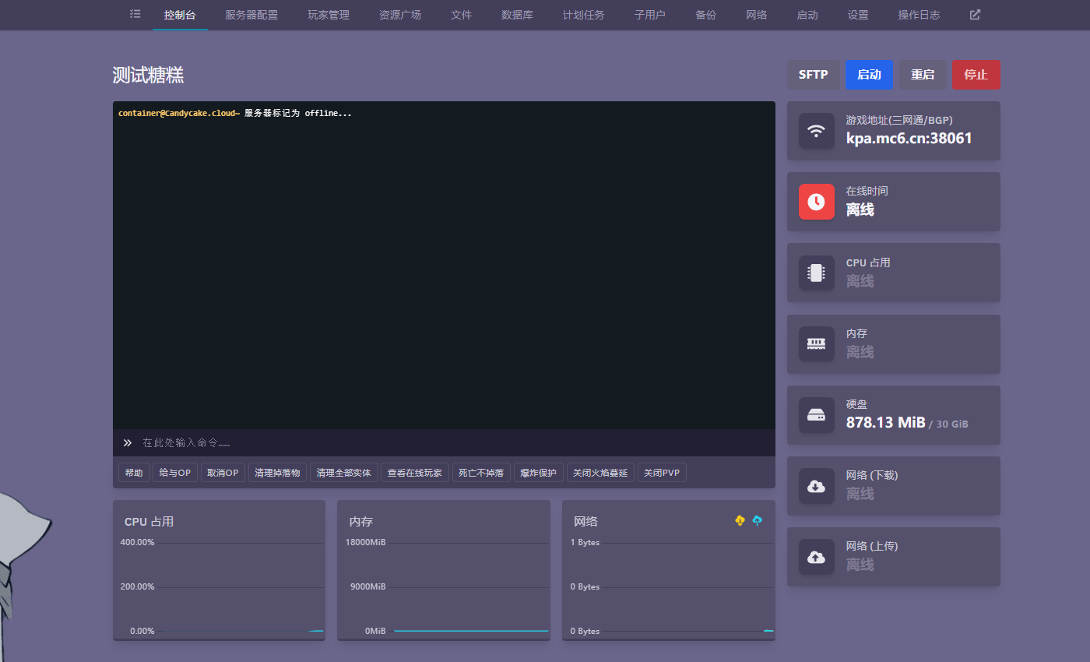Open the 服务器配置 tab
This screenshot has height=662, width=1090.
pyautogui.click(x=251, y=15)
